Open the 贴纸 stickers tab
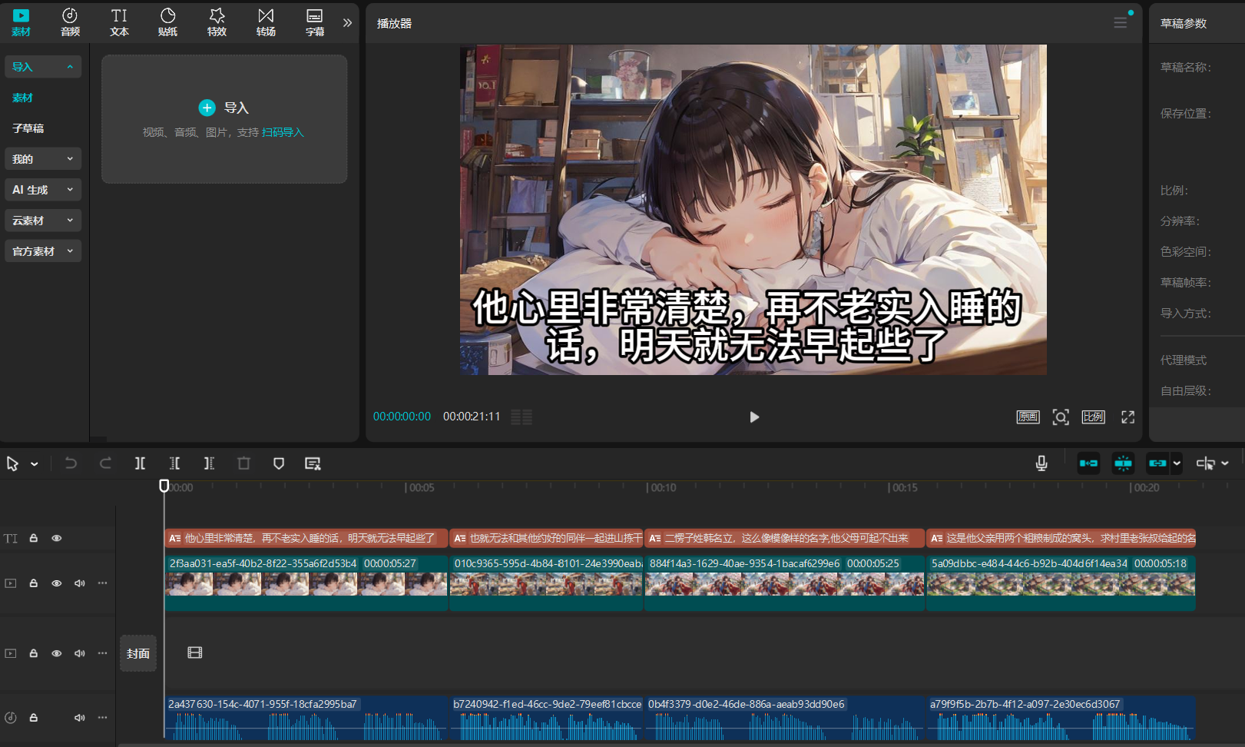This screenshot has height=747, width=1245. (167, 22)
